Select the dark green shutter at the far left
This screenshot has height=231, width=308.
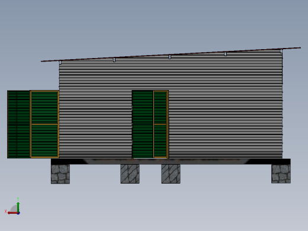point(18,124)
